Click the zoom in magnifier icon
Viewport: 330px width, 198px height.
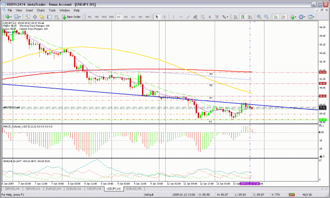point(259,17)
